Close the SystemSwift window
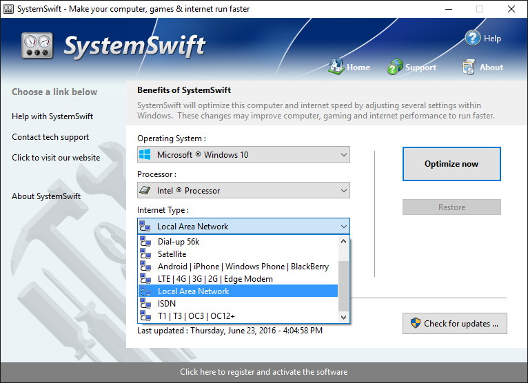 point(511,9)
